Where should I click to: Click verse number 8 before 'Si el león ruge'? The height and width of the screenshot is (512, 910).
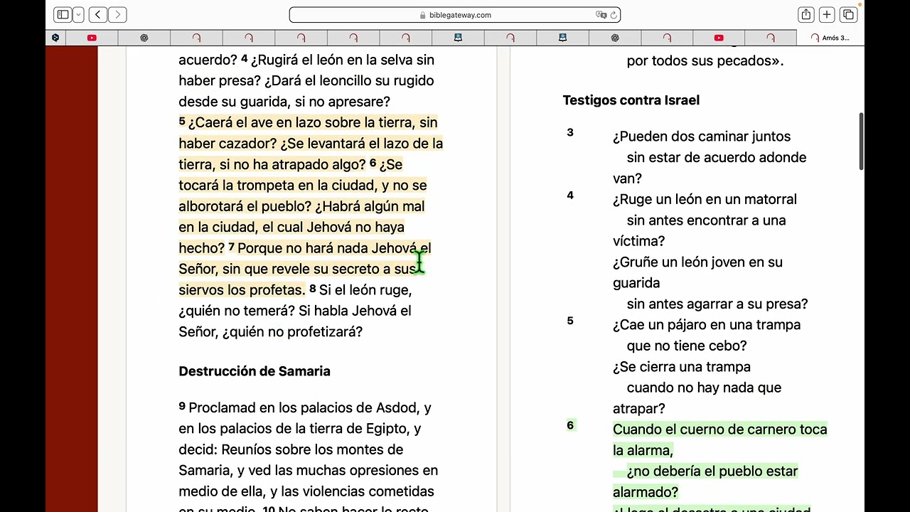312,289
